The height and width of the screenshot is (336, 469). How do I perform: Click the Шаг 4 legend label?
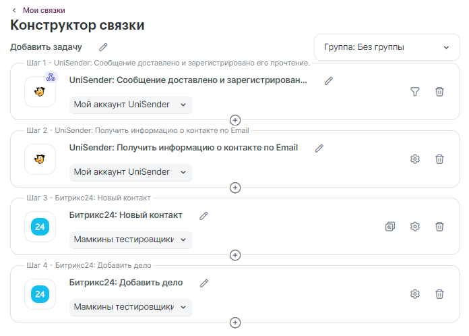[x=89, y=265]
